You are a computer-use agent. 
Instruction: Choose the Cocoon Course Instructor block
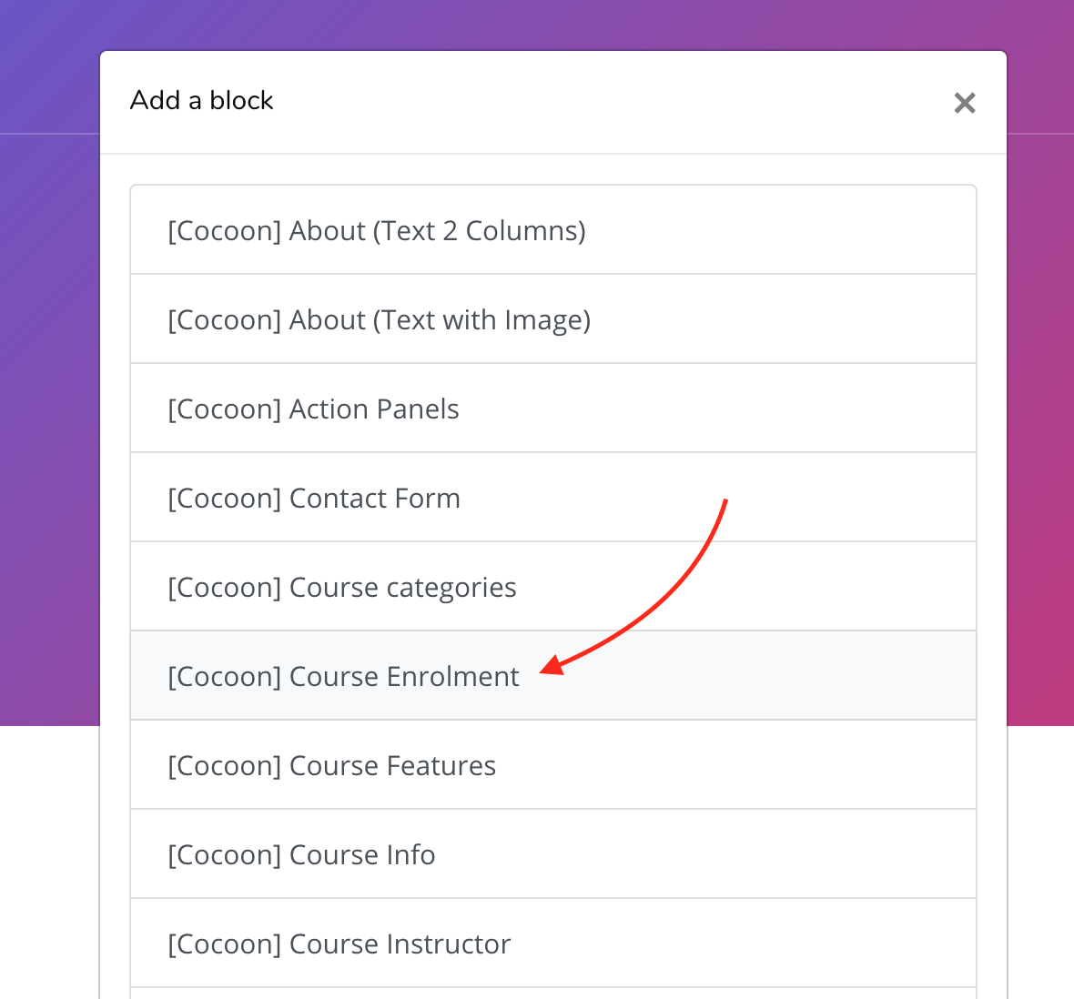tap(553, 943)
